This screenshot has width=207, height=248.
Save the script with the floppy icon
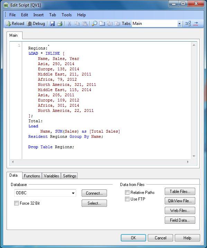coord(52,24)
